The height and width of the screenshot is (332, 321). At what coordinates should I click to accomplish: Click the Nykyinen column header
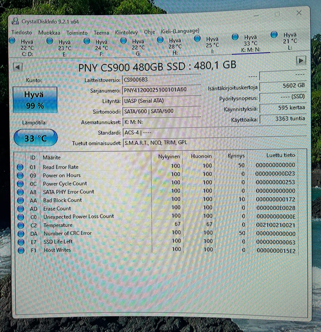point(169,156)
